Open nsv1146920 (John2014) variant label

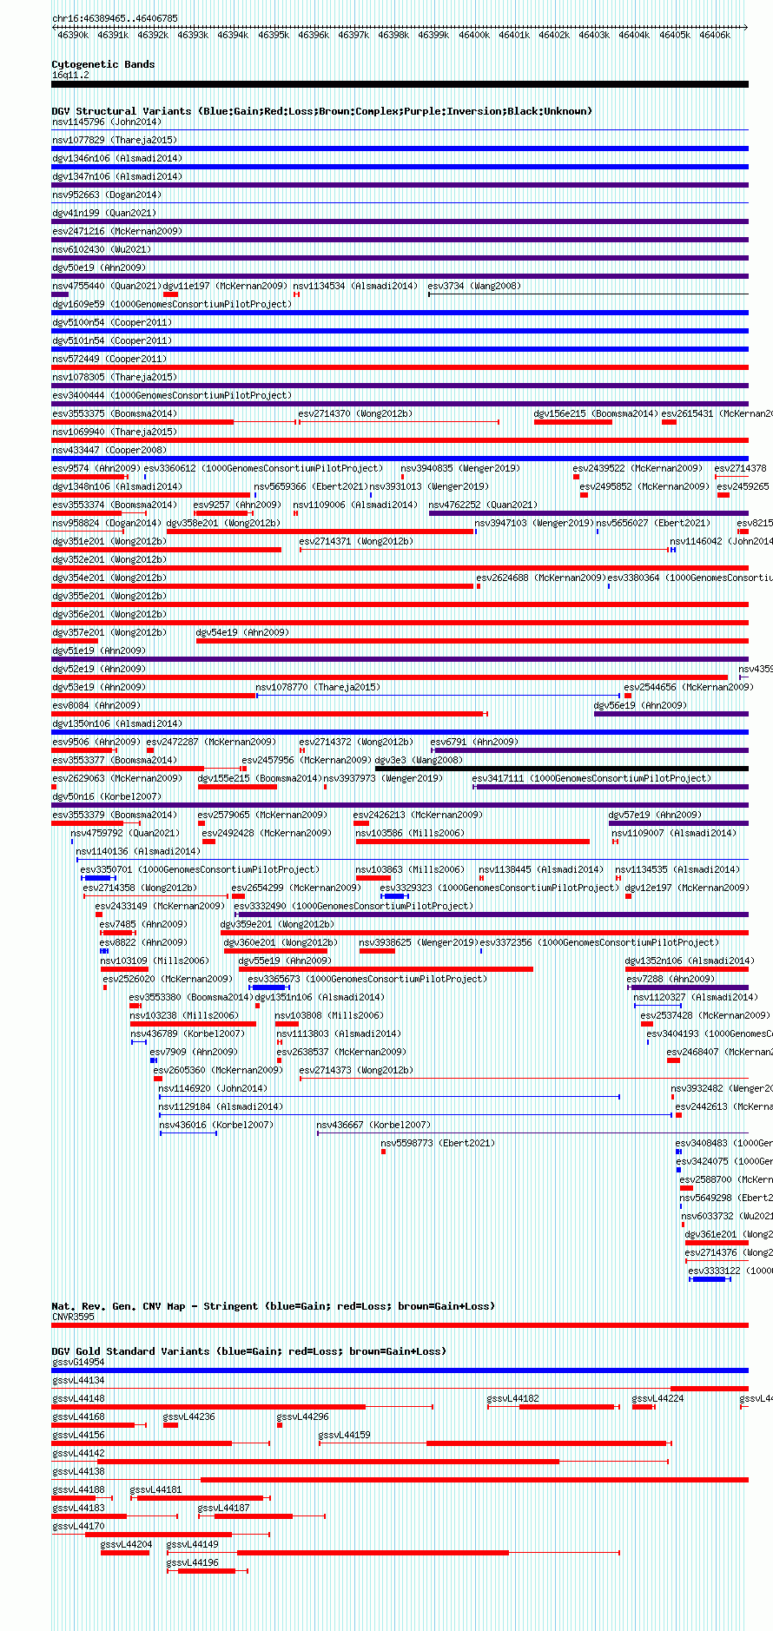pyautogui.click(x=213, y=1088)
